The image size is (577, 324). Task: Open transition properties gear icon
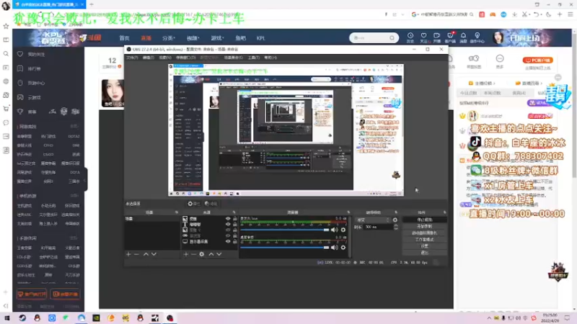395,220
